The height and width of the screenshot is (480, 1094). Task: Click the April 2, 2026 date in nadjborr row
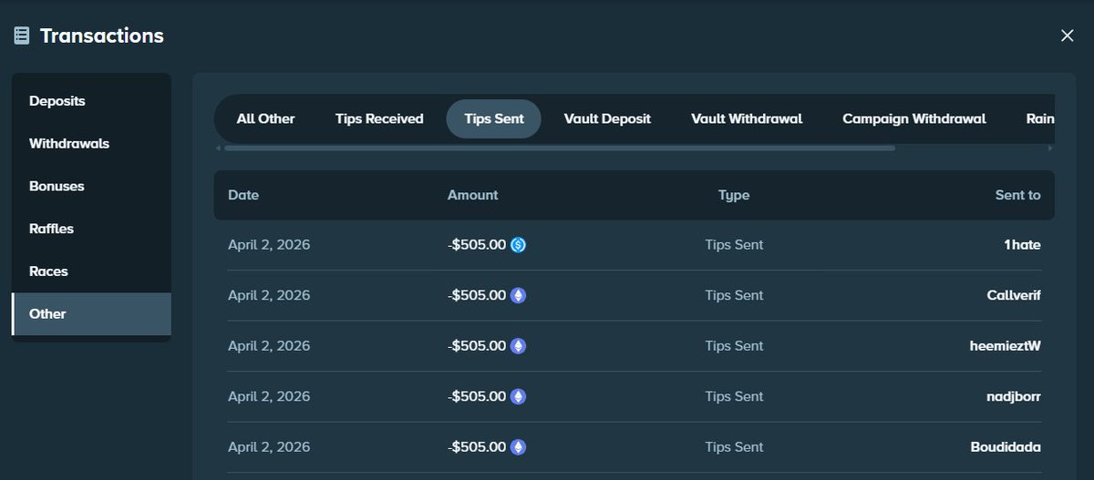pos(269,397)
